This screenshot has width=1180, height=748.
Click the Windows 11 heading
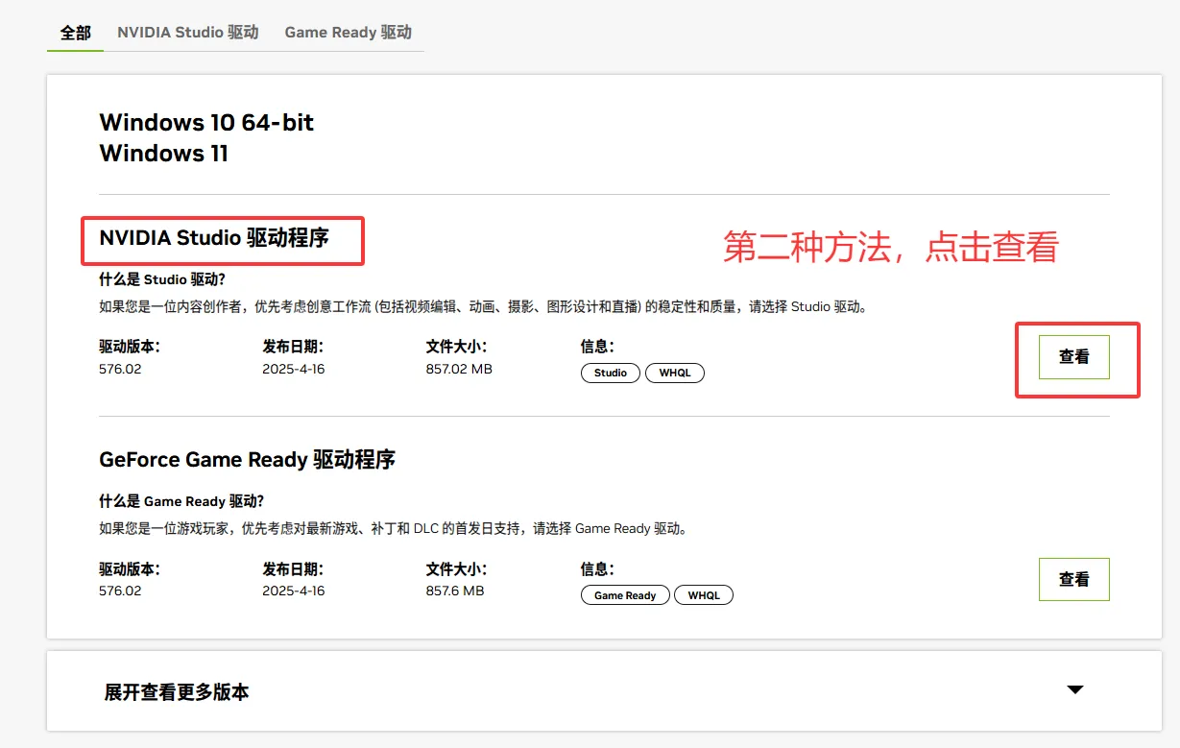(164, 153)
